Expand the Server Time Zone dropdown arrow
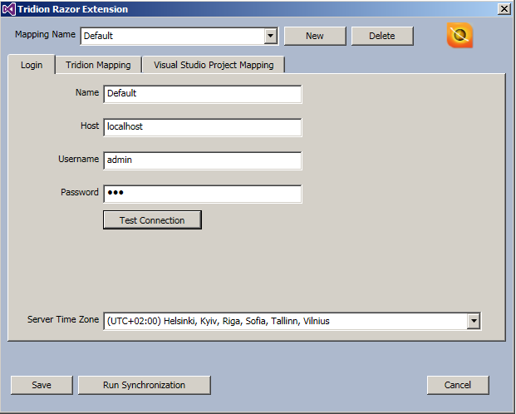Image resolution: width=516 pixels, height=414 pixels. 474,320
